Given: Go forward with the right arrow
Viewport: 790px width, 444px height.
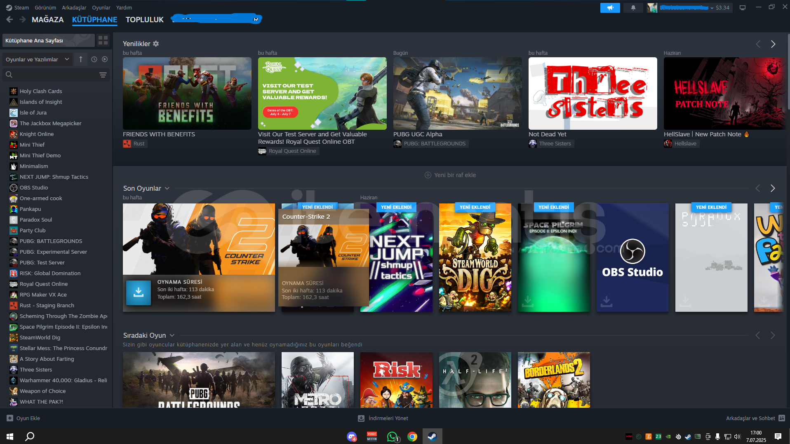Looking at the screenshot, I should point(23,19).
